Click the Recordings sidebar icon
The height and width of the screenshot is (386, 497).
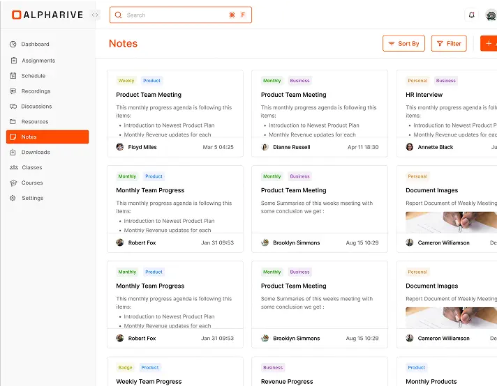click(13, 91)
